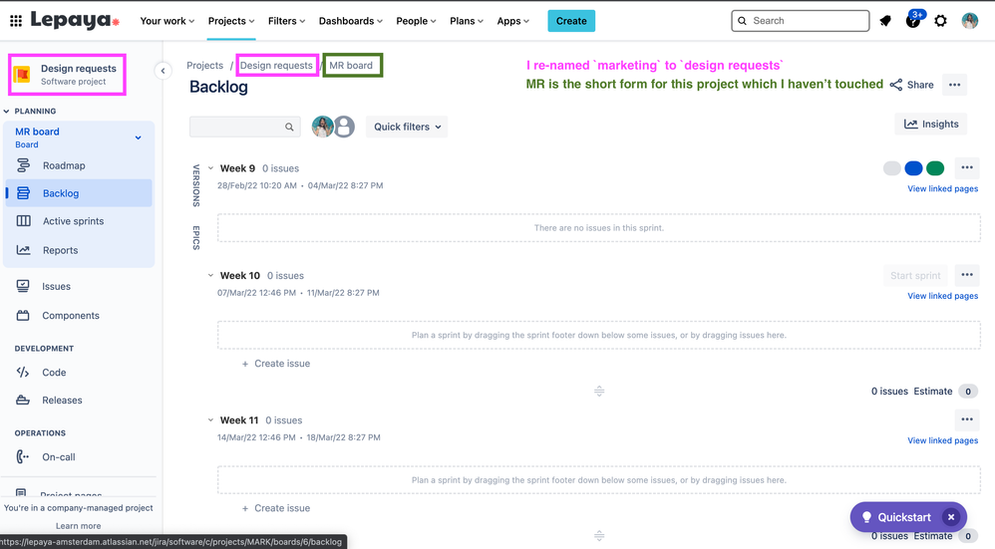Open Week 11 sprint ellipsis menu
This screenshot has height=549, width=995.
[x=967, y=419]
